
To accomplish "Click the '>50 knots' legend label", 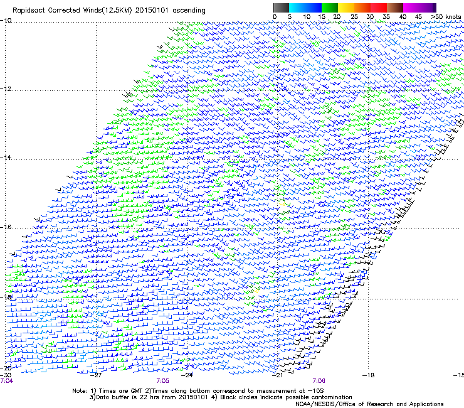I will (446, 17).
